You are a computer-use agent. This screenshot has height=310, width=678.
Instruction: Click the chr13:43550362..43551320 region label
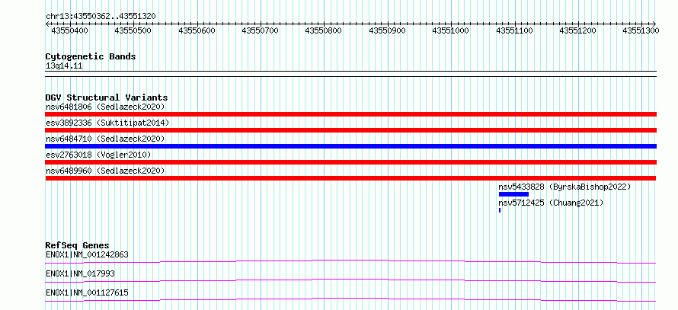tap(101, 16)
